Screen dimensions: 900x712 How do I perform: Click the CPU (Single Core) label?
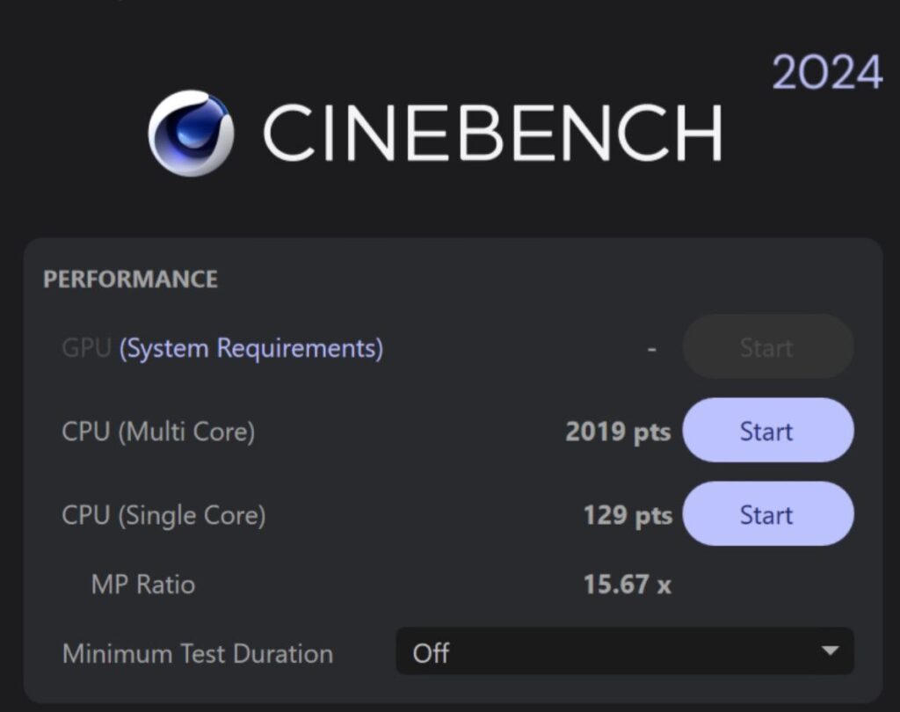pos(163,515)
